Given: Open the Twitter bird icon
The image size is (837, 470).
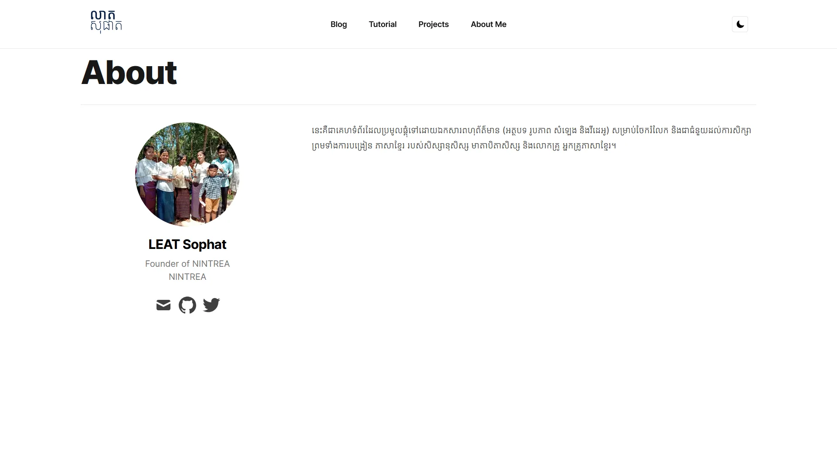Looking at the screenshot, I should click(211, 305).
